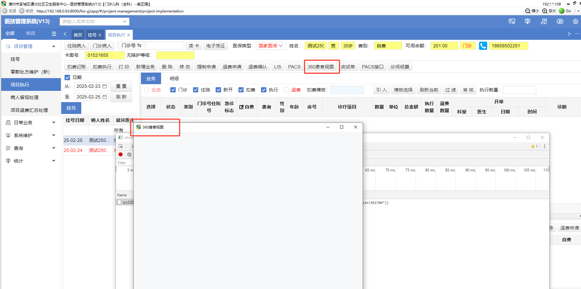Open the DevTools three-dot menu
The height and width of the screenshot is (289, 581).
pyautogui.click(x=544, y=146)
